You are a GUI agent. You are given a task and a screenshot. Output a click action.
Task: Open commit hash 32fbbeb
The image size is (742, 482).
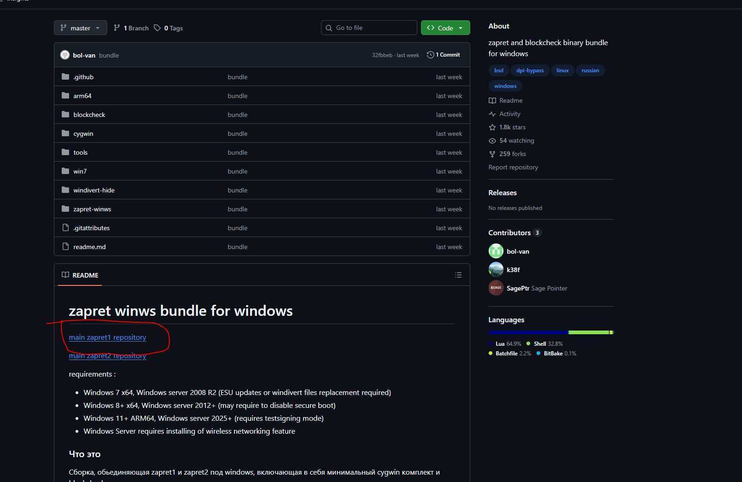tap(382, 55)
